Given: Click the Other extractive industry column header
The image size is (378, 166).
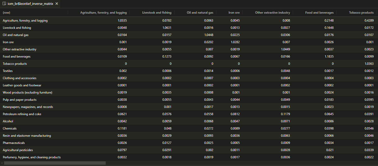Looking at the screenshot, I should coord(272,13).
